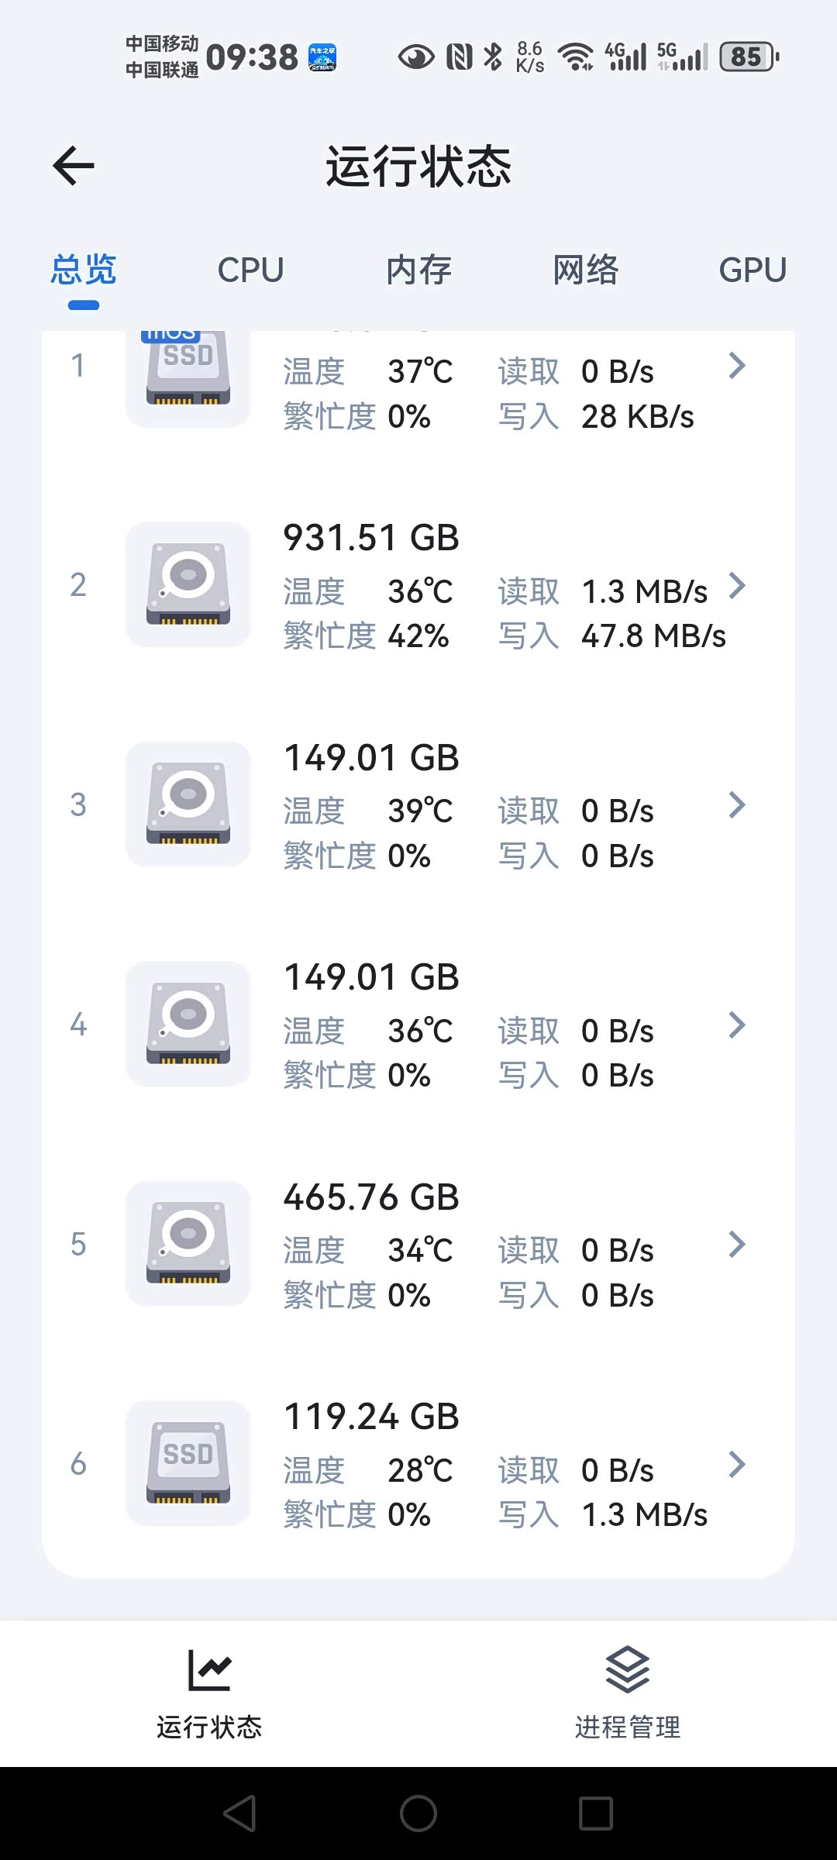This screenshot has width=837, height=1860.
Task: Switch to the 内存 tab
Action: tap(418, 270)
